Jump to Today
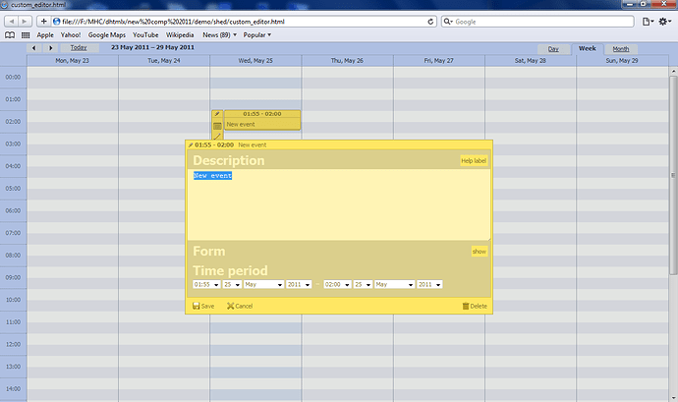The height and width of the screenshot is (402, 678). coord(79,47)
